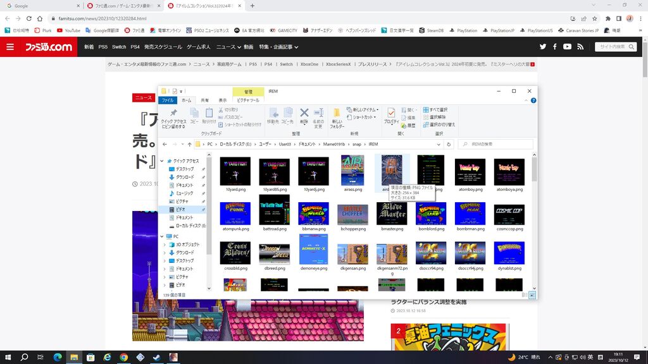
Task: Expand Famitsu 特集・企画記事 dropdown
Action: [x=278, y=47]
